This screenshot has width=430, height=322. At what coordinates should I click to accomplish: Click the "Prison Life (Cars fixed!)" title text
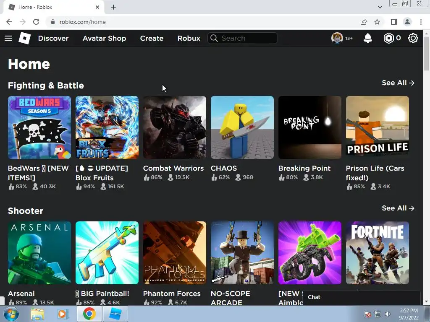click(375, 173)
